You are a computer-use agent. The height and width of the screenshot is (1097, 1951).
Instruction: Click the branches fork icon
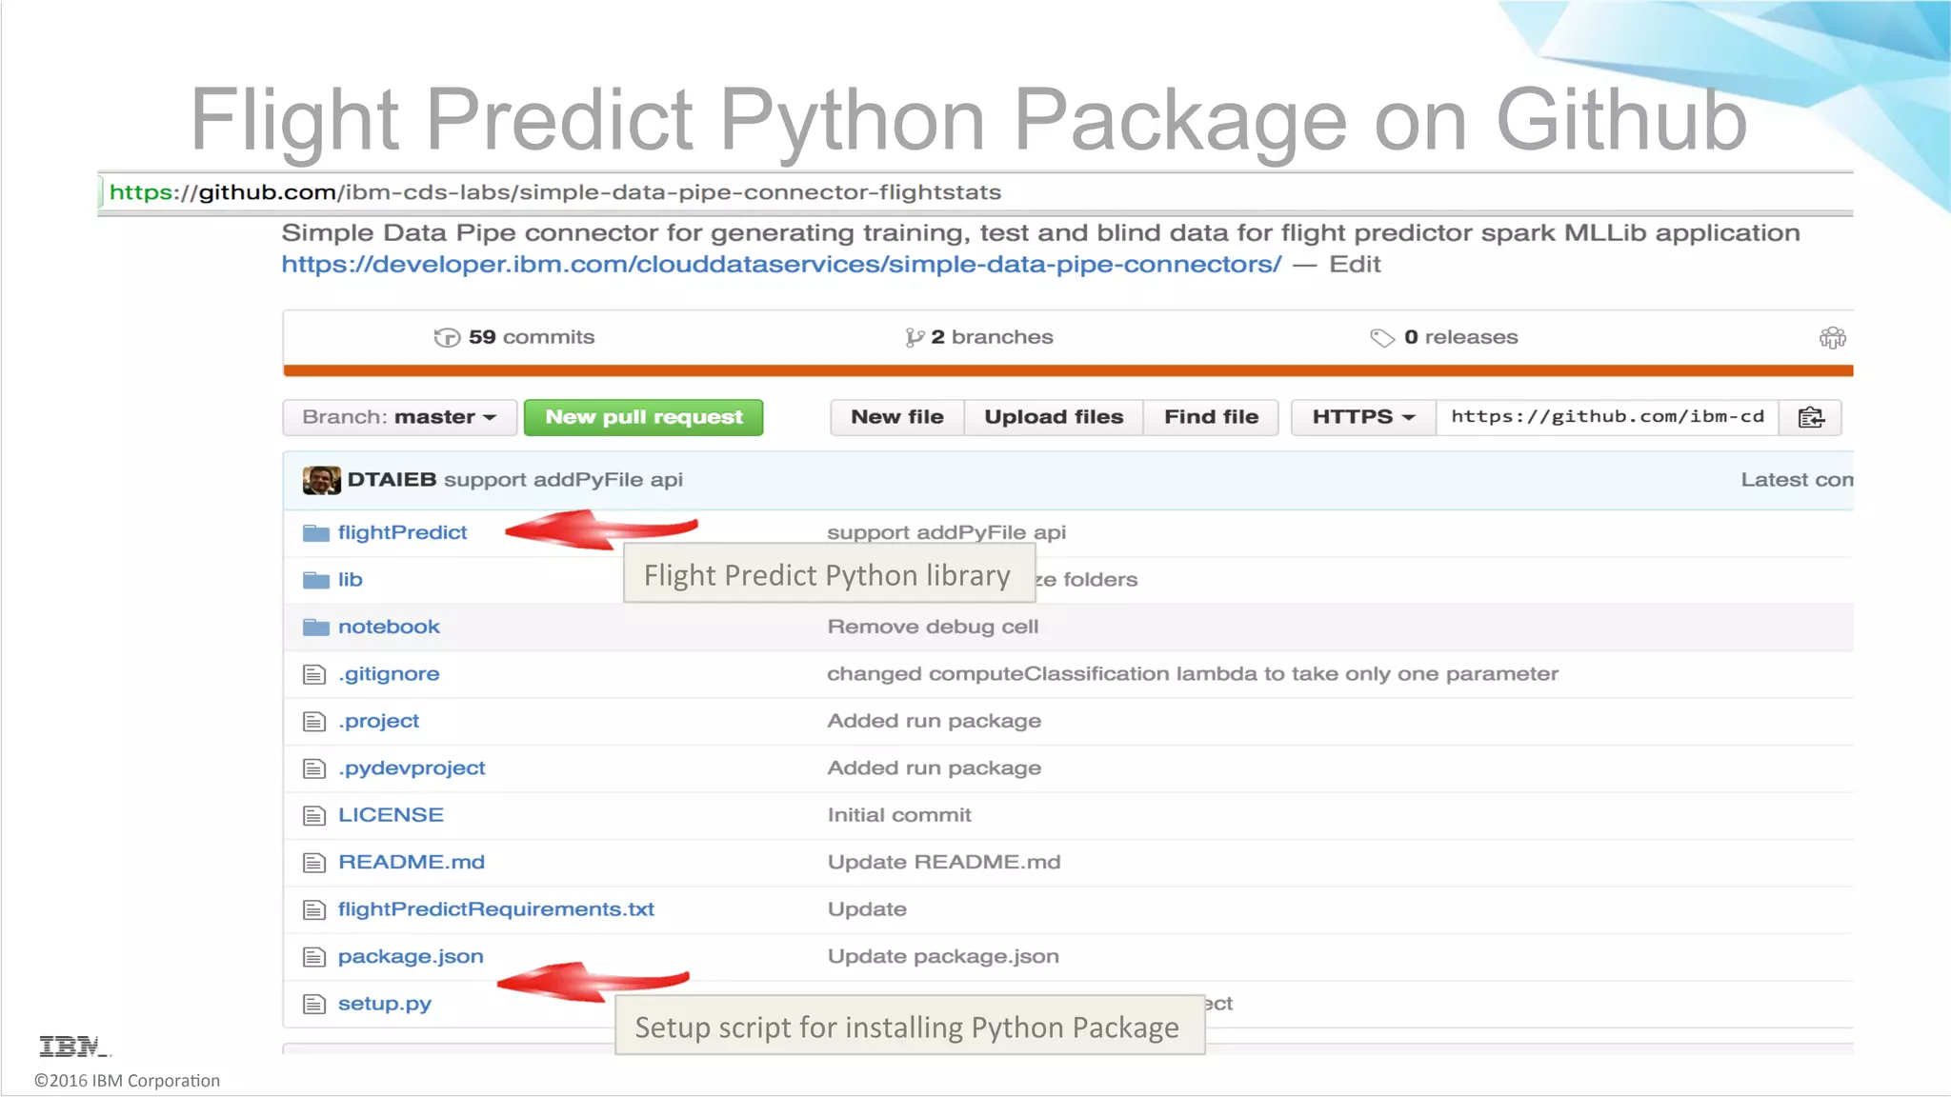(915, 338)
